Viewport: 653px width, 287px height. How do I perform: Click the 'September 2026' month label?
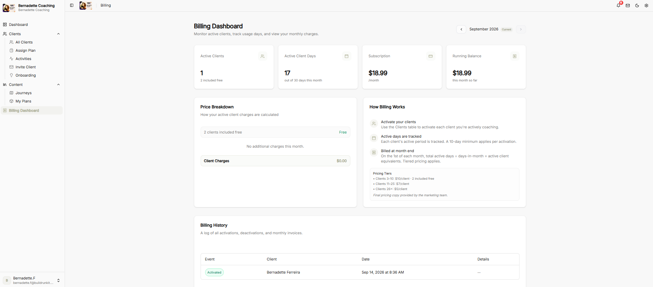tap(484, 29)
